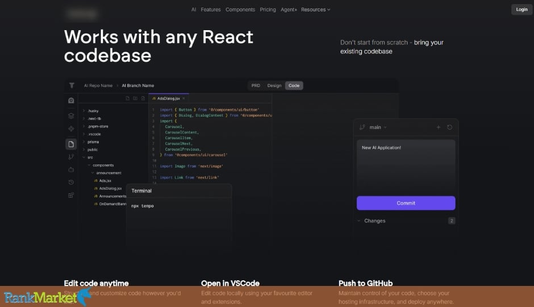The image size is (534, 307).
Task: Open the history clock icon in the sidebar
Action: (71, 182)
